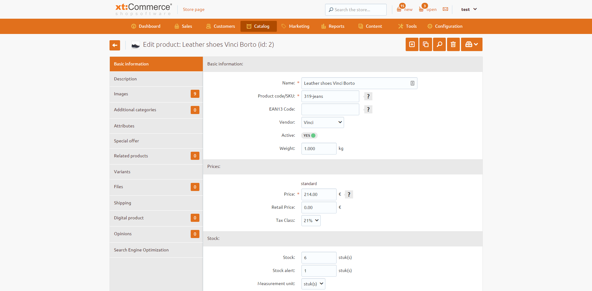Open the Measurement unit dropdown

pos(313,284)
